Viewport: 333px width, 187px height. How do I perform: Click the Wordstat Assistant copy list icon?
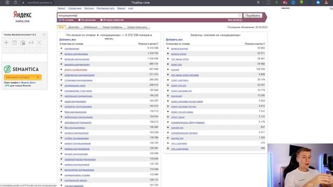15,43
